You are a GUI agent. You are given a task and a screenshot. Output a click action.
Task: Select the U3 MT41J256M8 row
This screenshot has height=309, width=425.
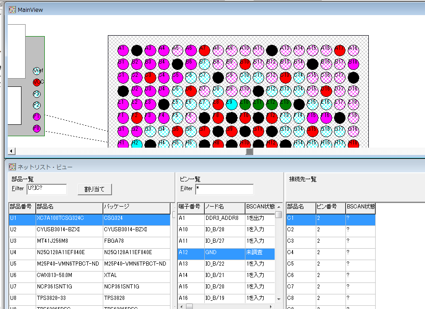90,241
